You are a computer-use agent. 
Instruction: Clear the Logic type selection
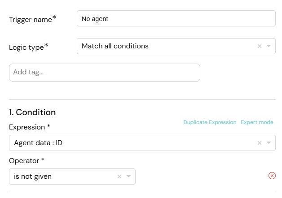click(260, 46)
